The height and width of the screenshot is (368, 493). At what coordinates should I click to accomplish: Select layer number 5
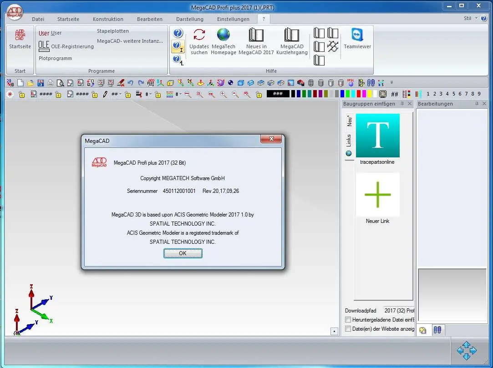click(454, 94)
